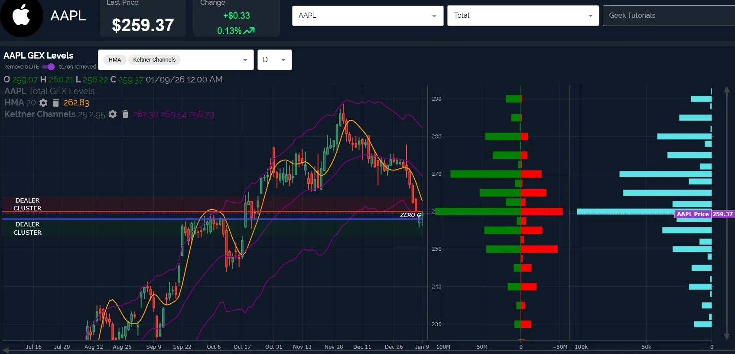Viewport: 735px width, 354px height.
Task: Click the 0.13% change percentage
Action: [229, 31]
